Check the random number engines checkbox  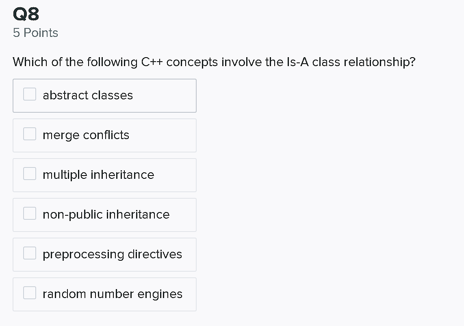coord(29,292)
